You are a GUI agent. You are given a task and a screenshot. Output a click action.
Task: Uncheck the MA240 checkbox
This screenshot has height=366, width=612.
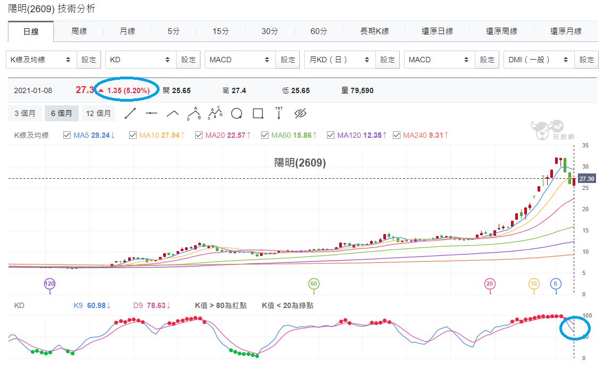pyautogui.click(x=397, y=135)
